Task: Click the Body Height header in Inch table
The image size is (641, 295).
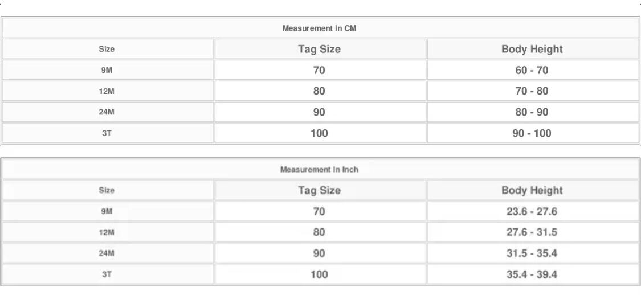Action: point(532,190)
